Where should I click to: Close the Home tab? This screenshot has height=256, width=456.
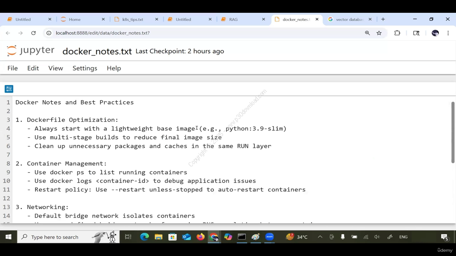click(103, 19)
